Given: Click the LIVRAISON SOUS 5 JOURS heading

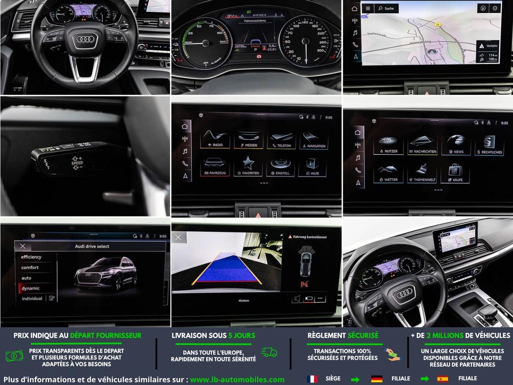Looking at the screenshot, I should click(x=213, y=336).
